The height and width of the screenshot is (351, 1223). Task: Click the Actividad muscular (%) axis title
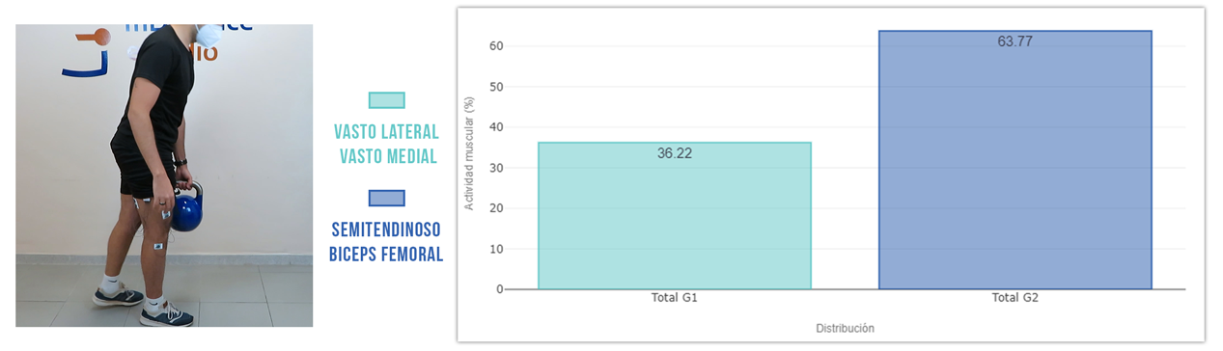click(x=469, y=153)
